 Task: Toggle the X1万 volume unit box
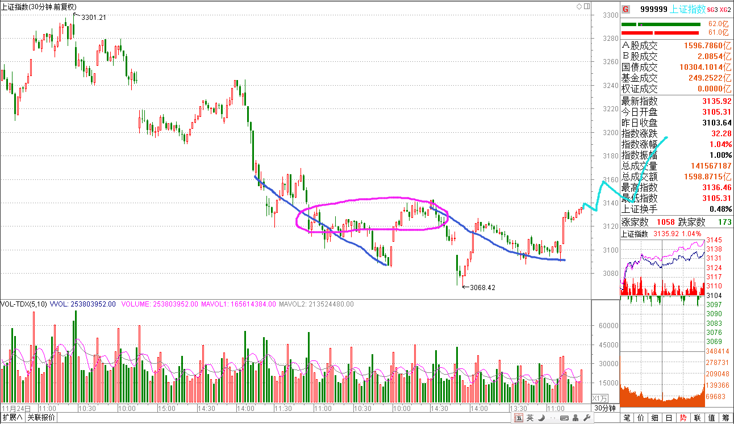[x=600, y=398]
